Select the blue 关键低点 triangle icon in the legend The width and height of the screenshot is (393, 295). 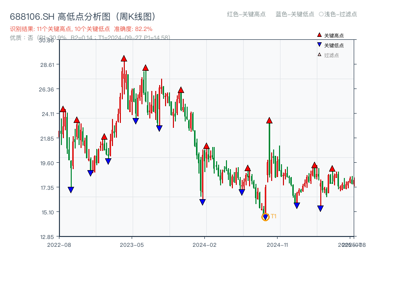click(x=318, y=43)
